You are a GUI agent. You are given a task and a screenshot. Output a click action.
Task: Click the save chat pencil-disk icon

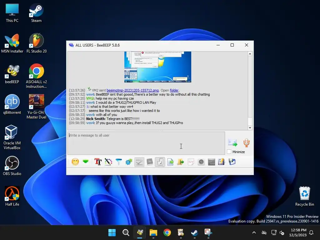pos(221,162)
